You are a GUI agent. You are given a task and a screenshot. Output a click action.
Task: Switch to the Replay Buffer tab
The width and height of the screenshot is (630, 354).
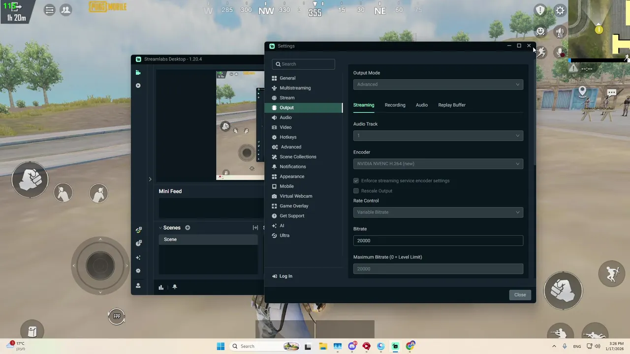452,105
